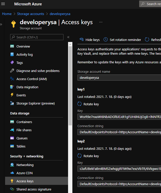Click the Storage Explorer icon
Screen dimensions: 161x193
click(x=12, y=103)
